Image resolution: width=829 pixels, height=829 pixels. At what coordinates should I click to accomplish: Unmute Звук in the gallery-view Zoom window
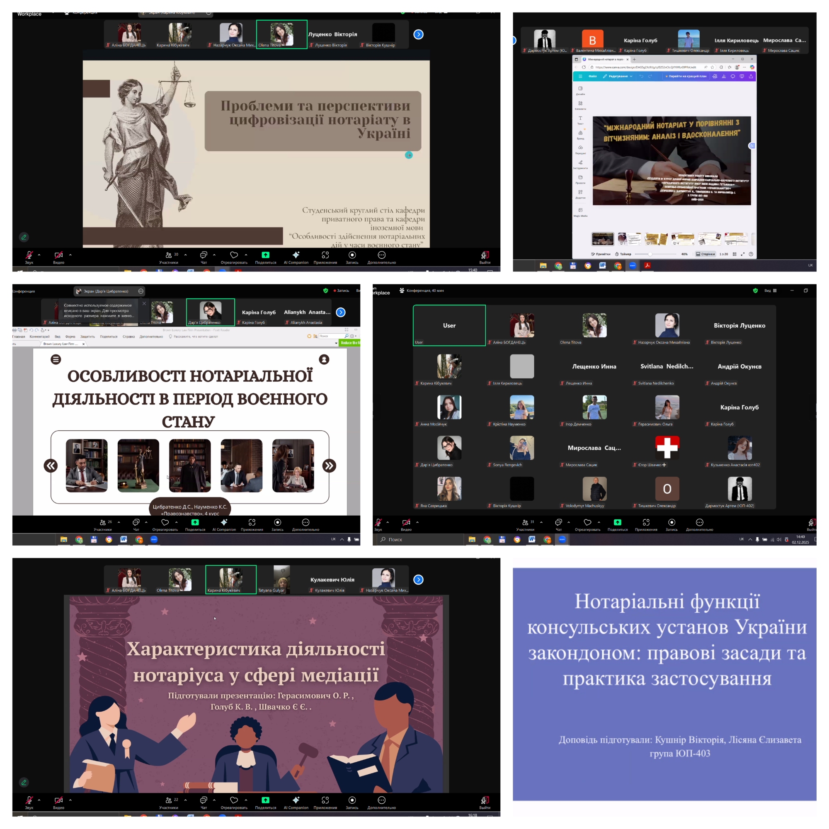pyautogui.click(x=378, y=523)
